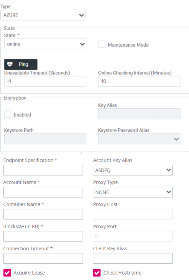The image size is (189, 280).
Task: Tick the Encryption Enabled checkbox
Action: [x=8, y=114]
